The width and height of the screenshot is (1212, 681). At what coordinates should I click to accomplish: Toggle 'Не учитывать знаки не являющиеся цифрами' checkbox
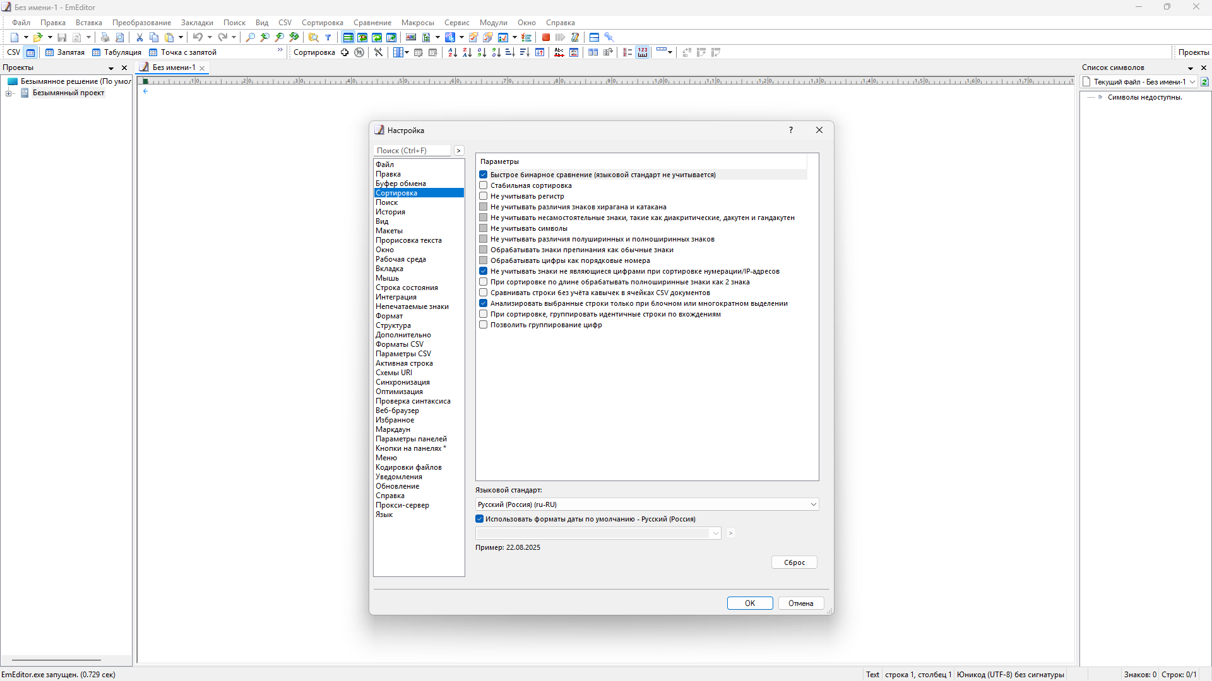[x=484, y=271]
